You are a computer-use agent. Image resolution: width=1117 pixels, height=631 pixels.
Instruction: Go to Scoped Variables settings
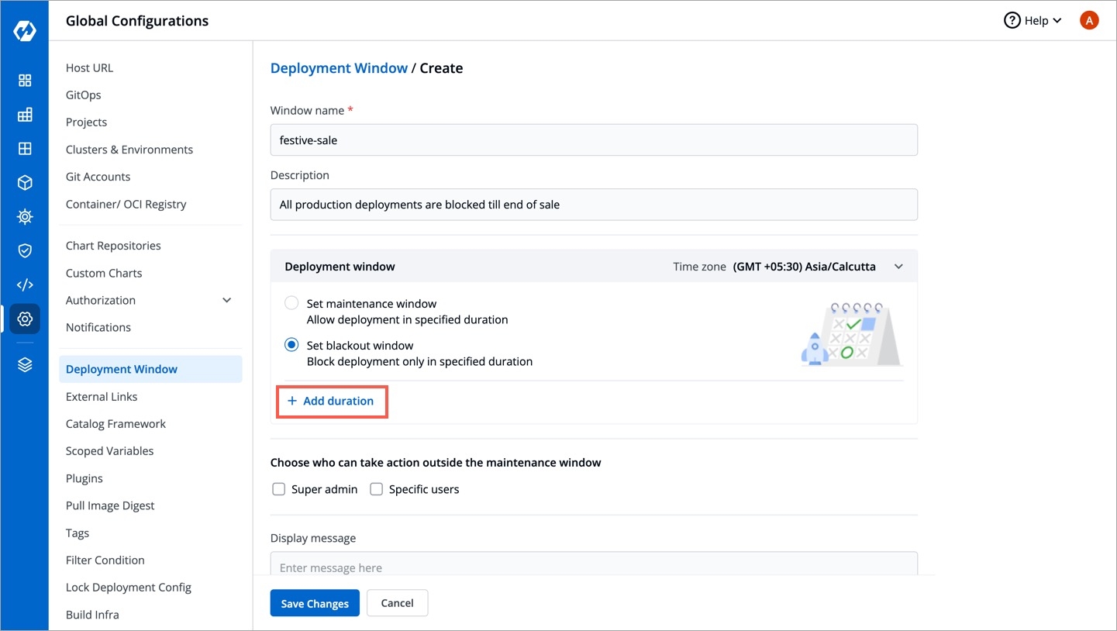pyautogui.click(x=109, y=451)
